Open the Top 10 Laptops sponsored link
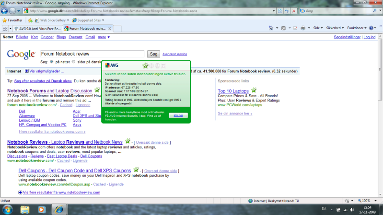 [233, 91]
